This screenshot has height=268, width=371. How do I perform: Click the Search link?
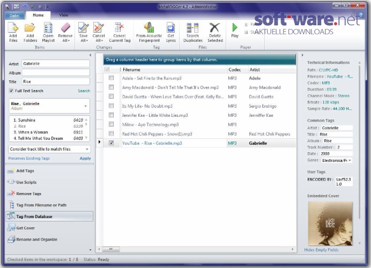(x=84, y=91)
